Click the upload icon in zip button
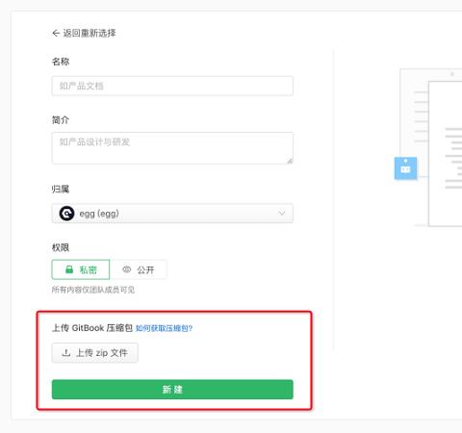 pyautogui.click(x=66, y=353)
